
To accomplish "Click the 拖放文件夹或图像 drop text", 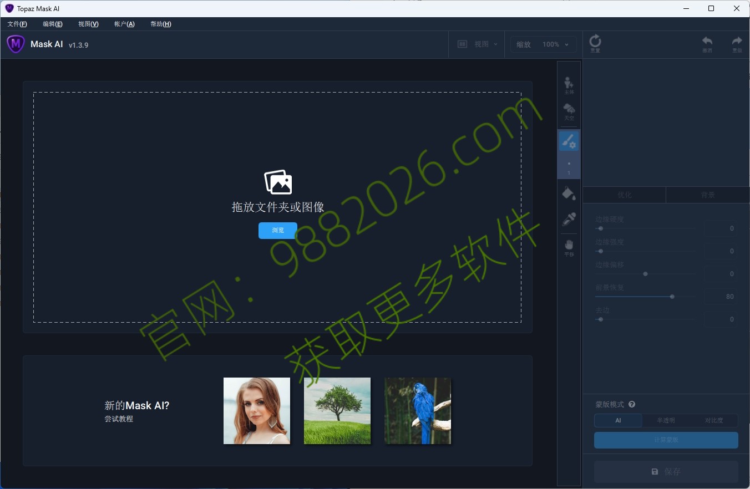I will pyautogui.click(x=278, y=207).
